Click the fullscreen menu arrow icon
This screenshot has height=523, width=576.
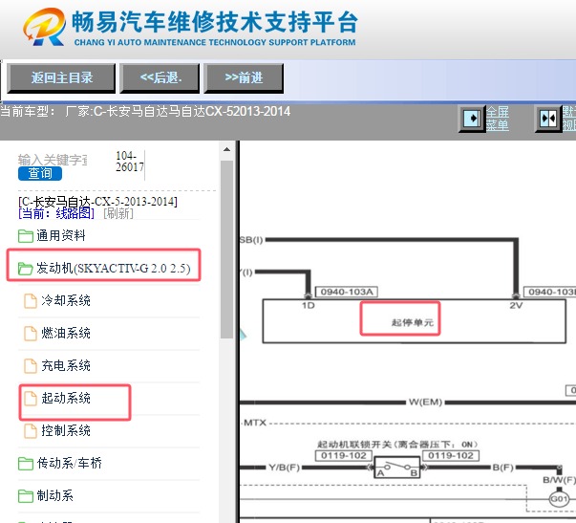[472, 119]
